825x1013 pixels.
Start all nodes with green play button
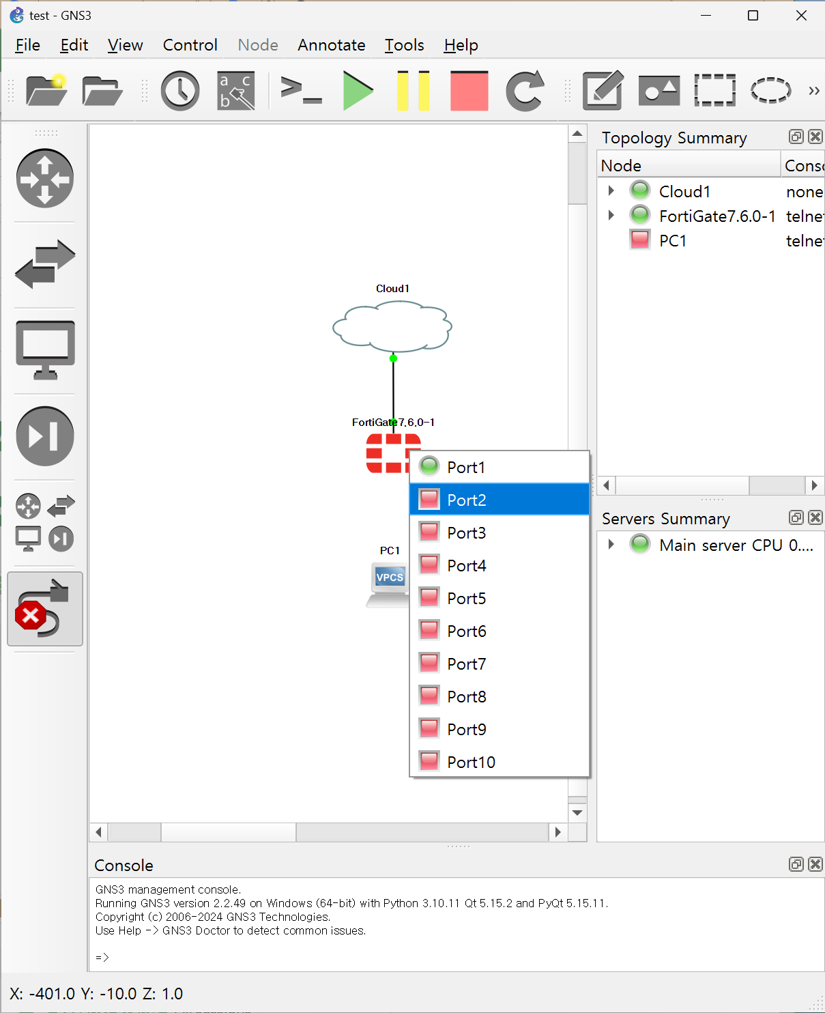coord(358,90)
